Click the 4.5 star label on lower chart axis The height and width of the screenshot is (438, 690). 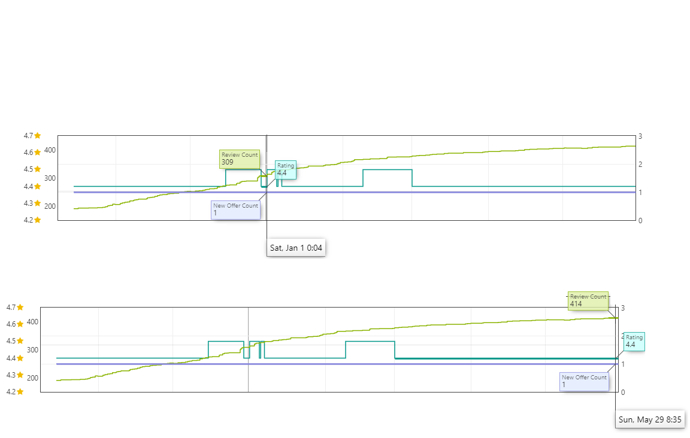click(x=15, y=341)
